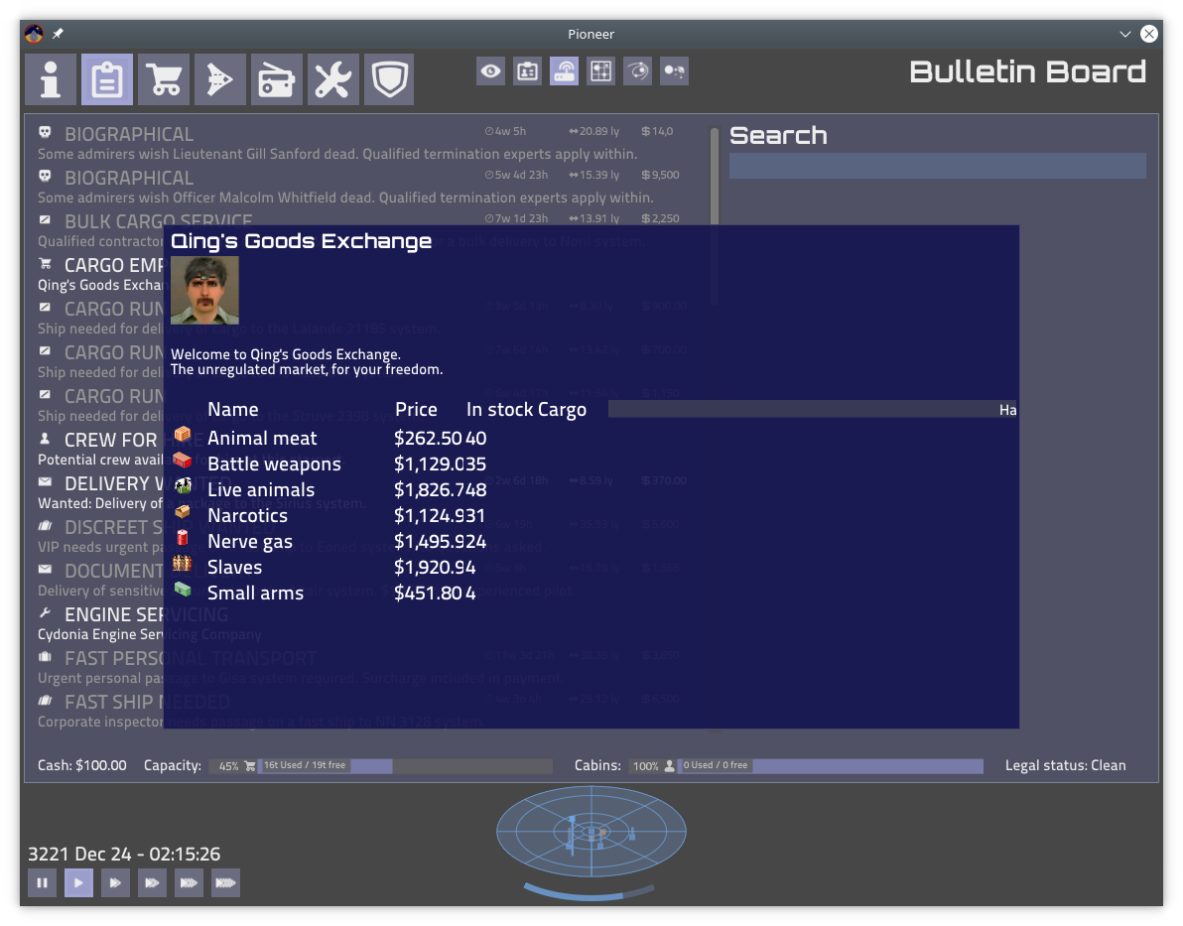Click the game date 3221 Dec 24 clock
This screenshot has width=1183, height=926.
(124, 855)
